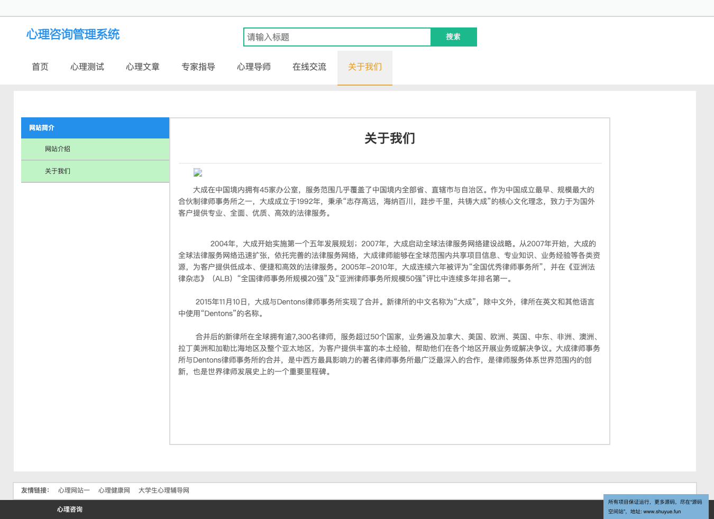This screenshot has width=714, height=519.
Task: Click the blue shuyue.fun notice box
Action: click(656, 506)
